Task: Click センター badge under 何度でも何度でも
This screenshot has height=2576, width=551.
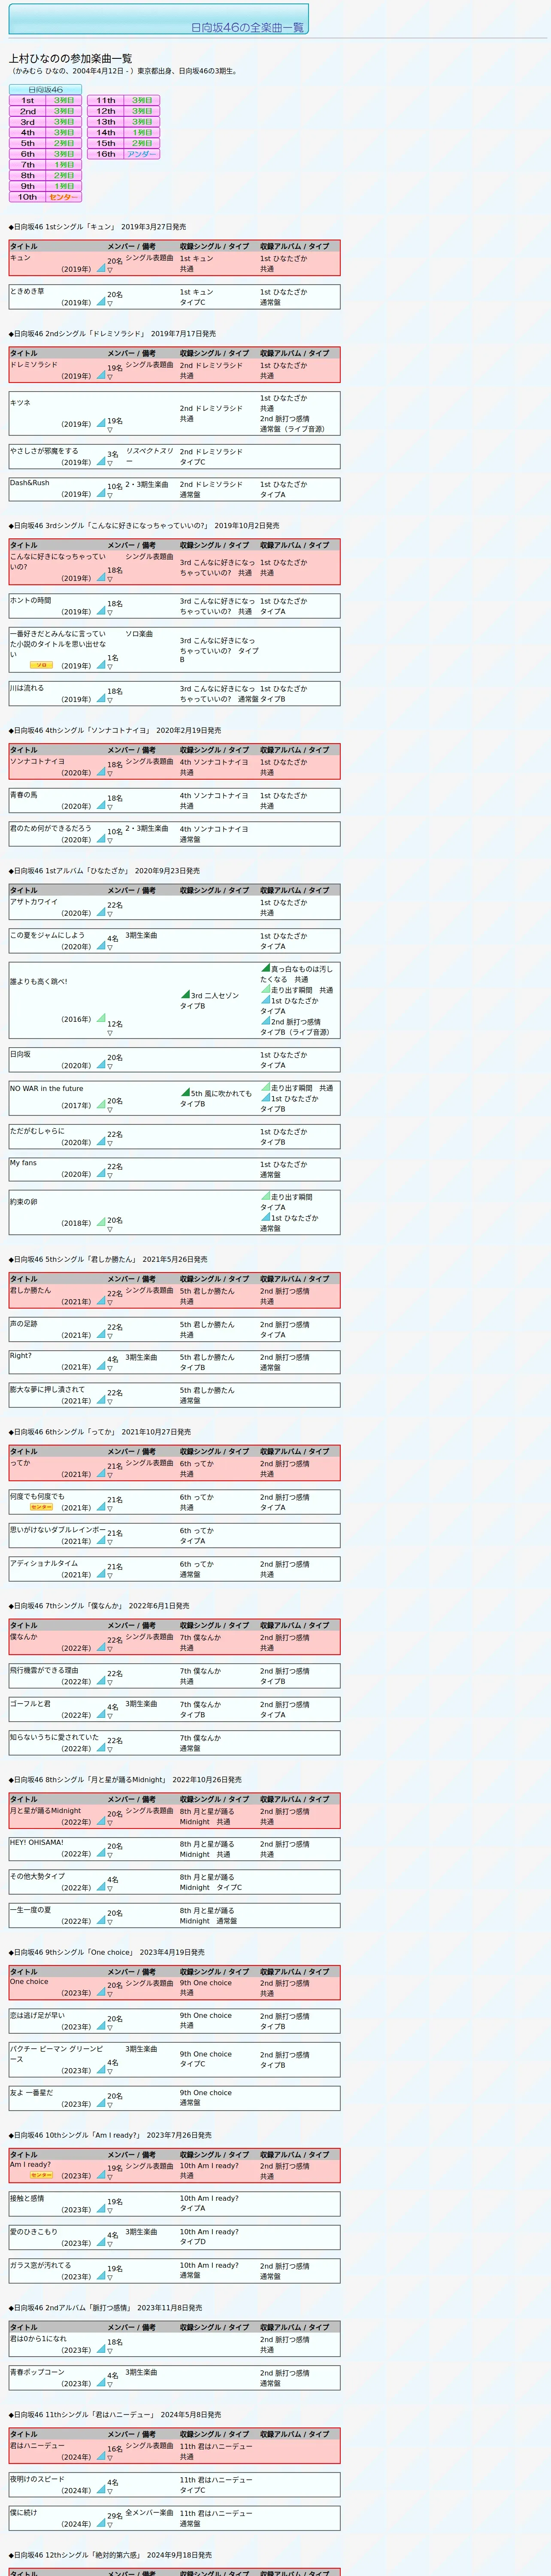Action: (41, 1507)
